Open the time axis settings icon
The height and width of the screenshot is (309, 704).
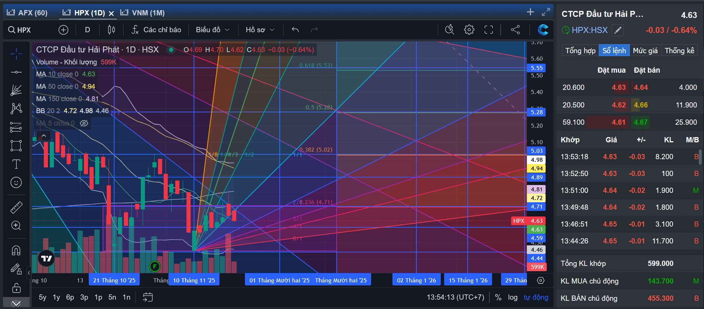pyautogui.click(x=540, y=280)
